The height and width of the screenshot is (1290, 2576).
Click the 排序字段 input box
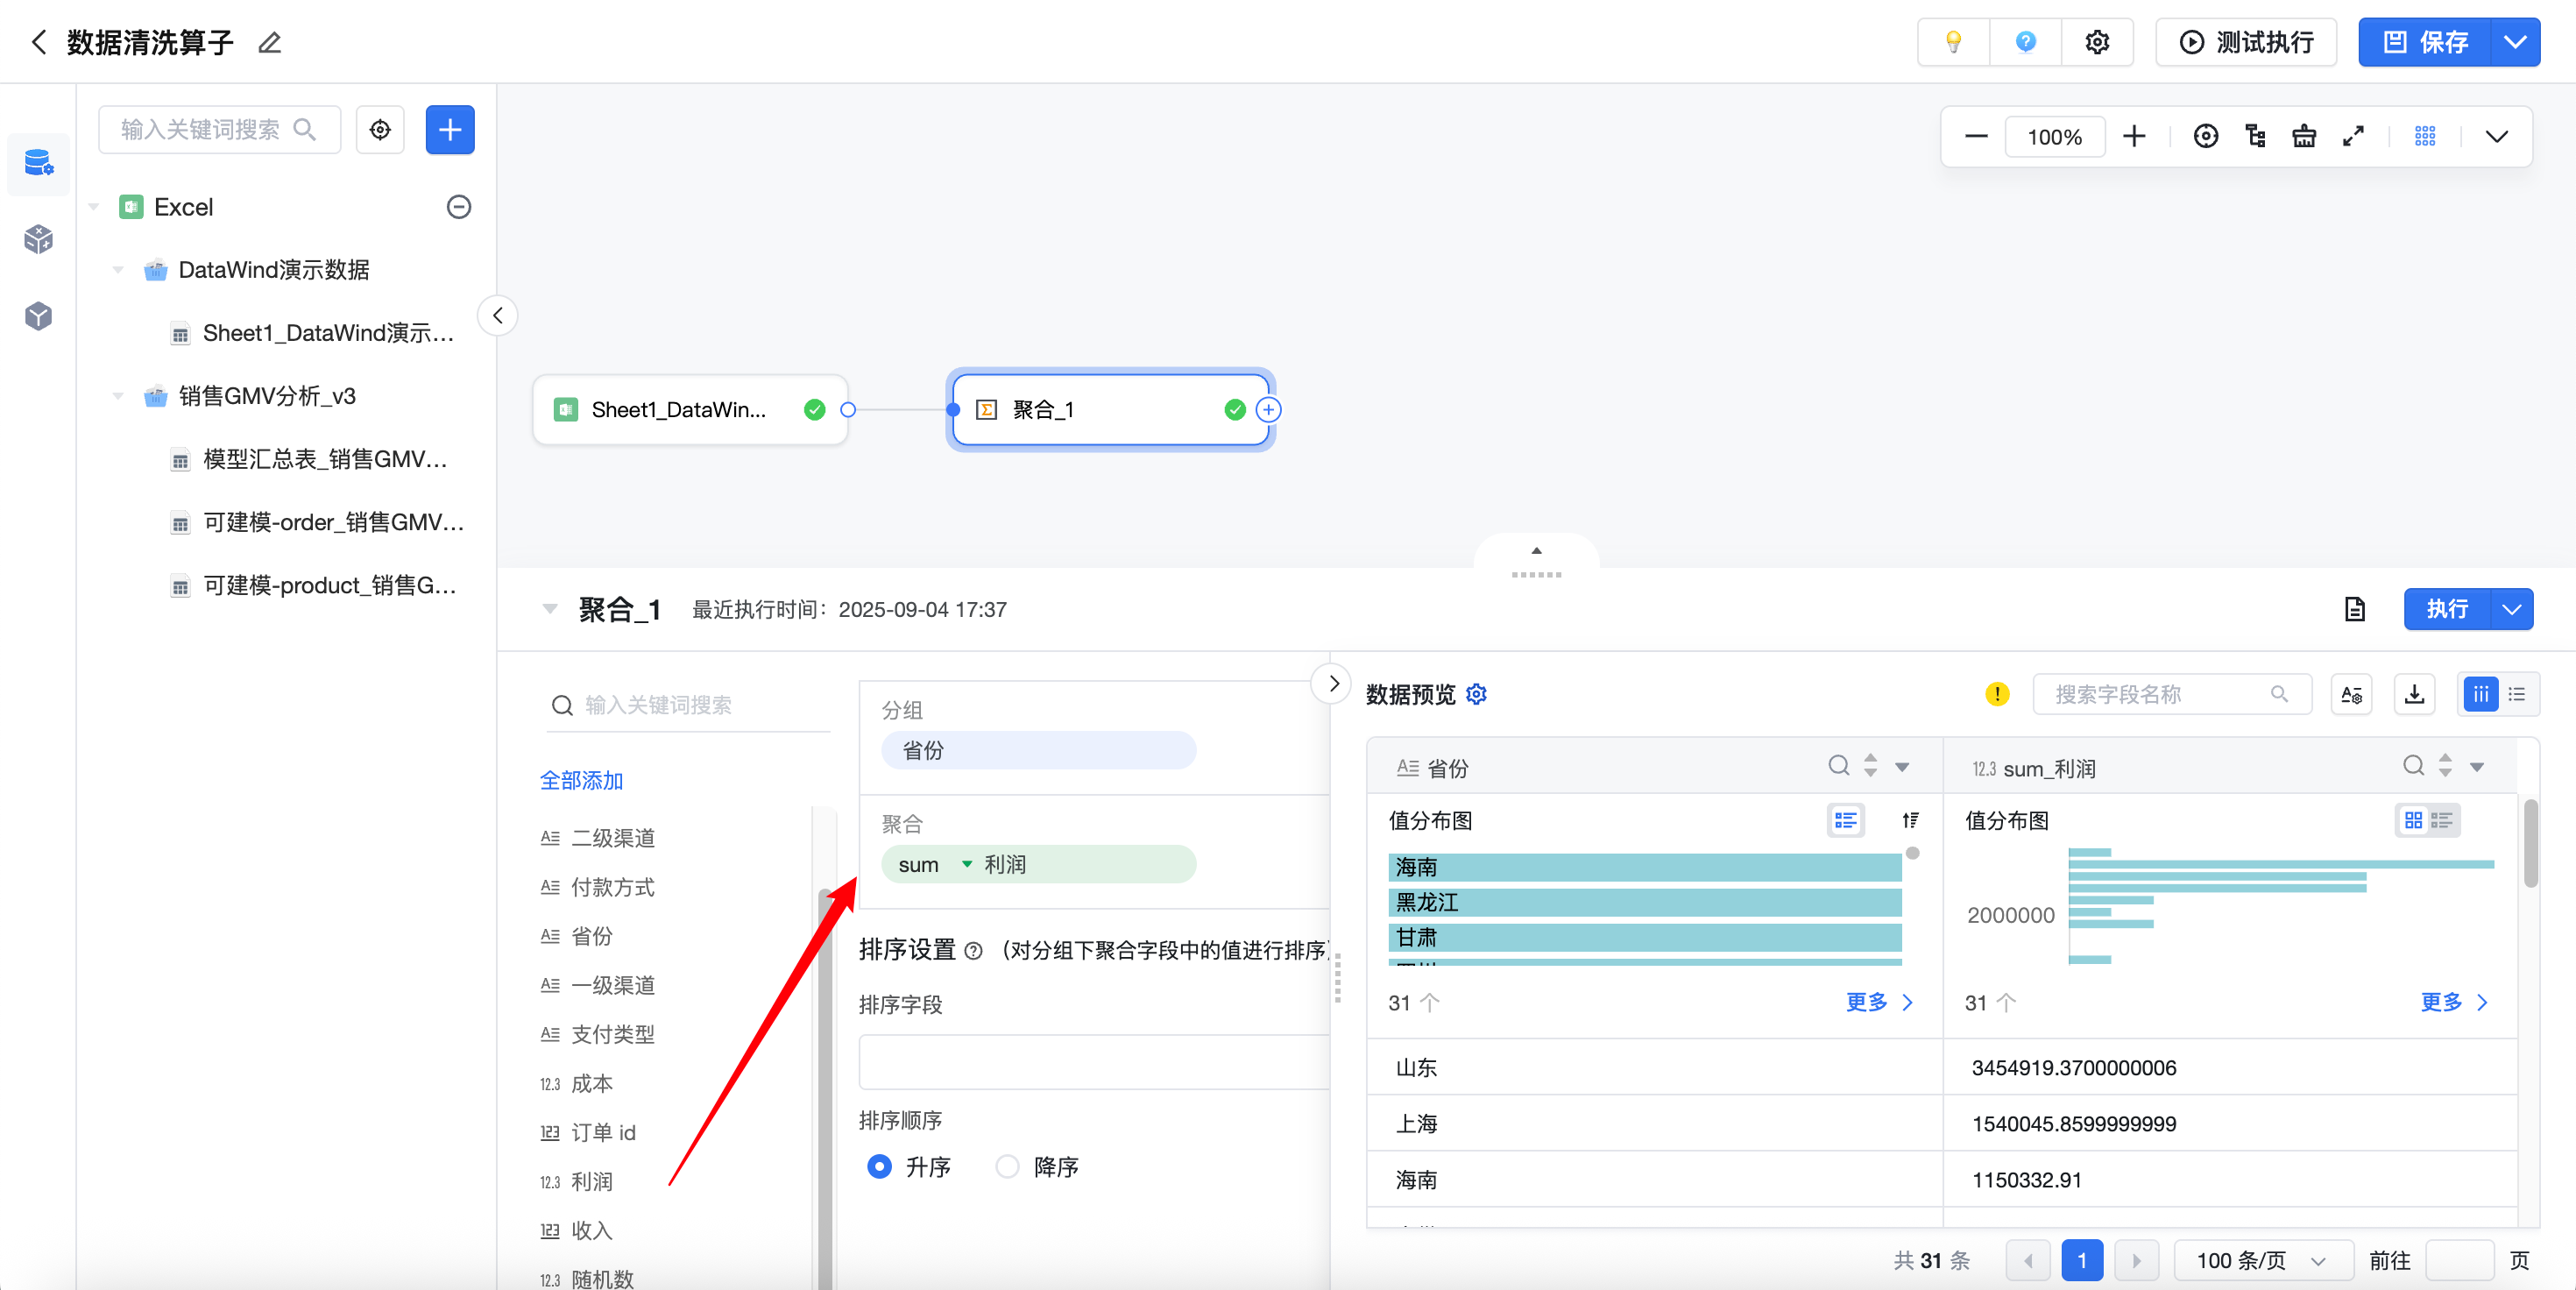[x=1093, y=1062]
